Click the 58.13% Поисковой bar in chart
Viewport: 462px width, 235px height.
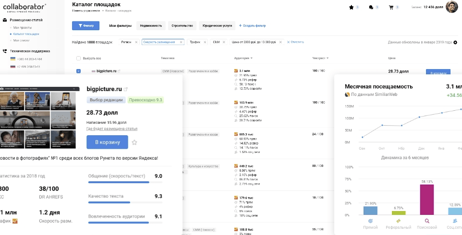[x=426, y=200]
